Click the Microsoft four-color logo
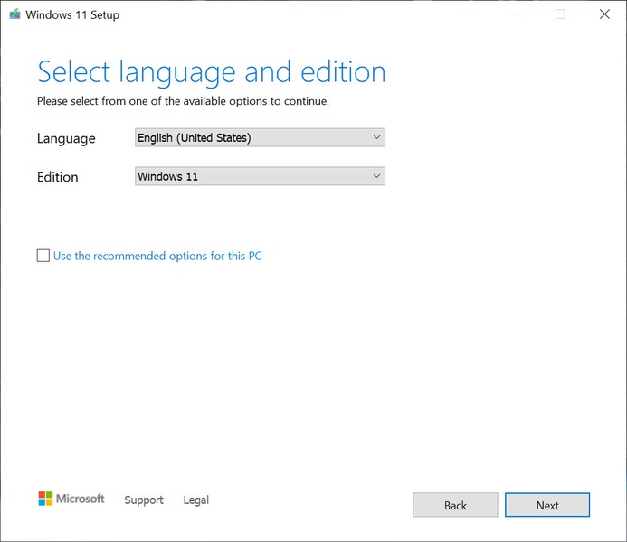Image resolution: width=627 pixels, height=542 pixels. 45,499
